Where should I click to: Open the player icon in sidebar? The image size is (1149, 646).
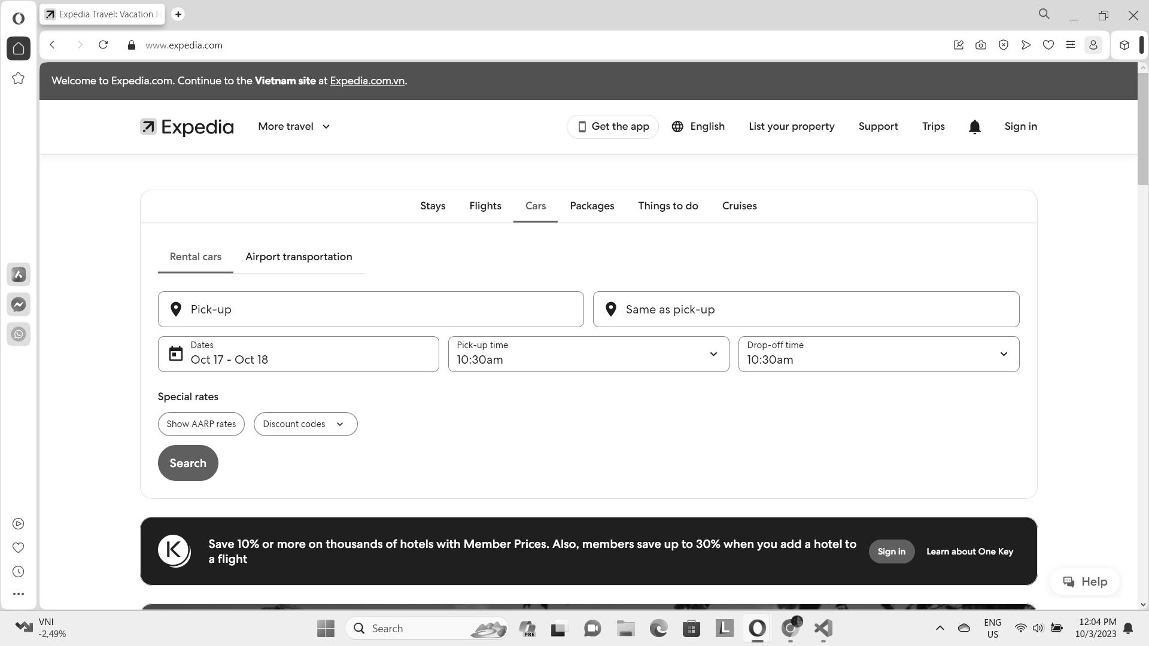(x=19, y=524)
